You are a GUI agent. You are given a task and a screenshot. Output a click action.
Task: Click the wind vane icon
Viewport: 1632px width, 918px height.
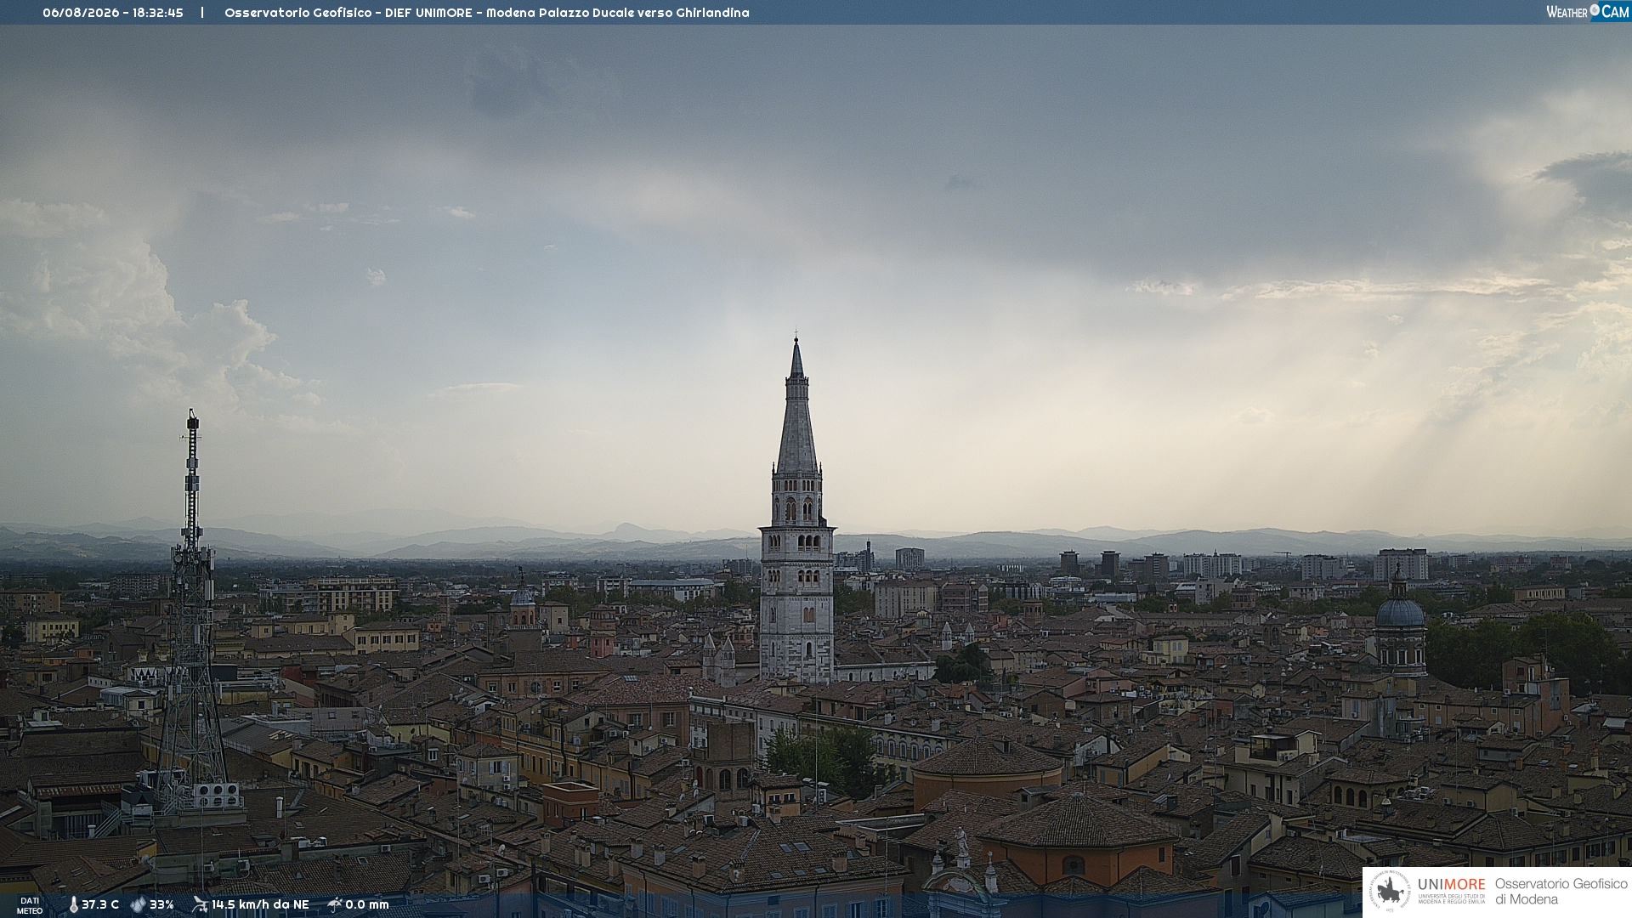coord(200,904)
